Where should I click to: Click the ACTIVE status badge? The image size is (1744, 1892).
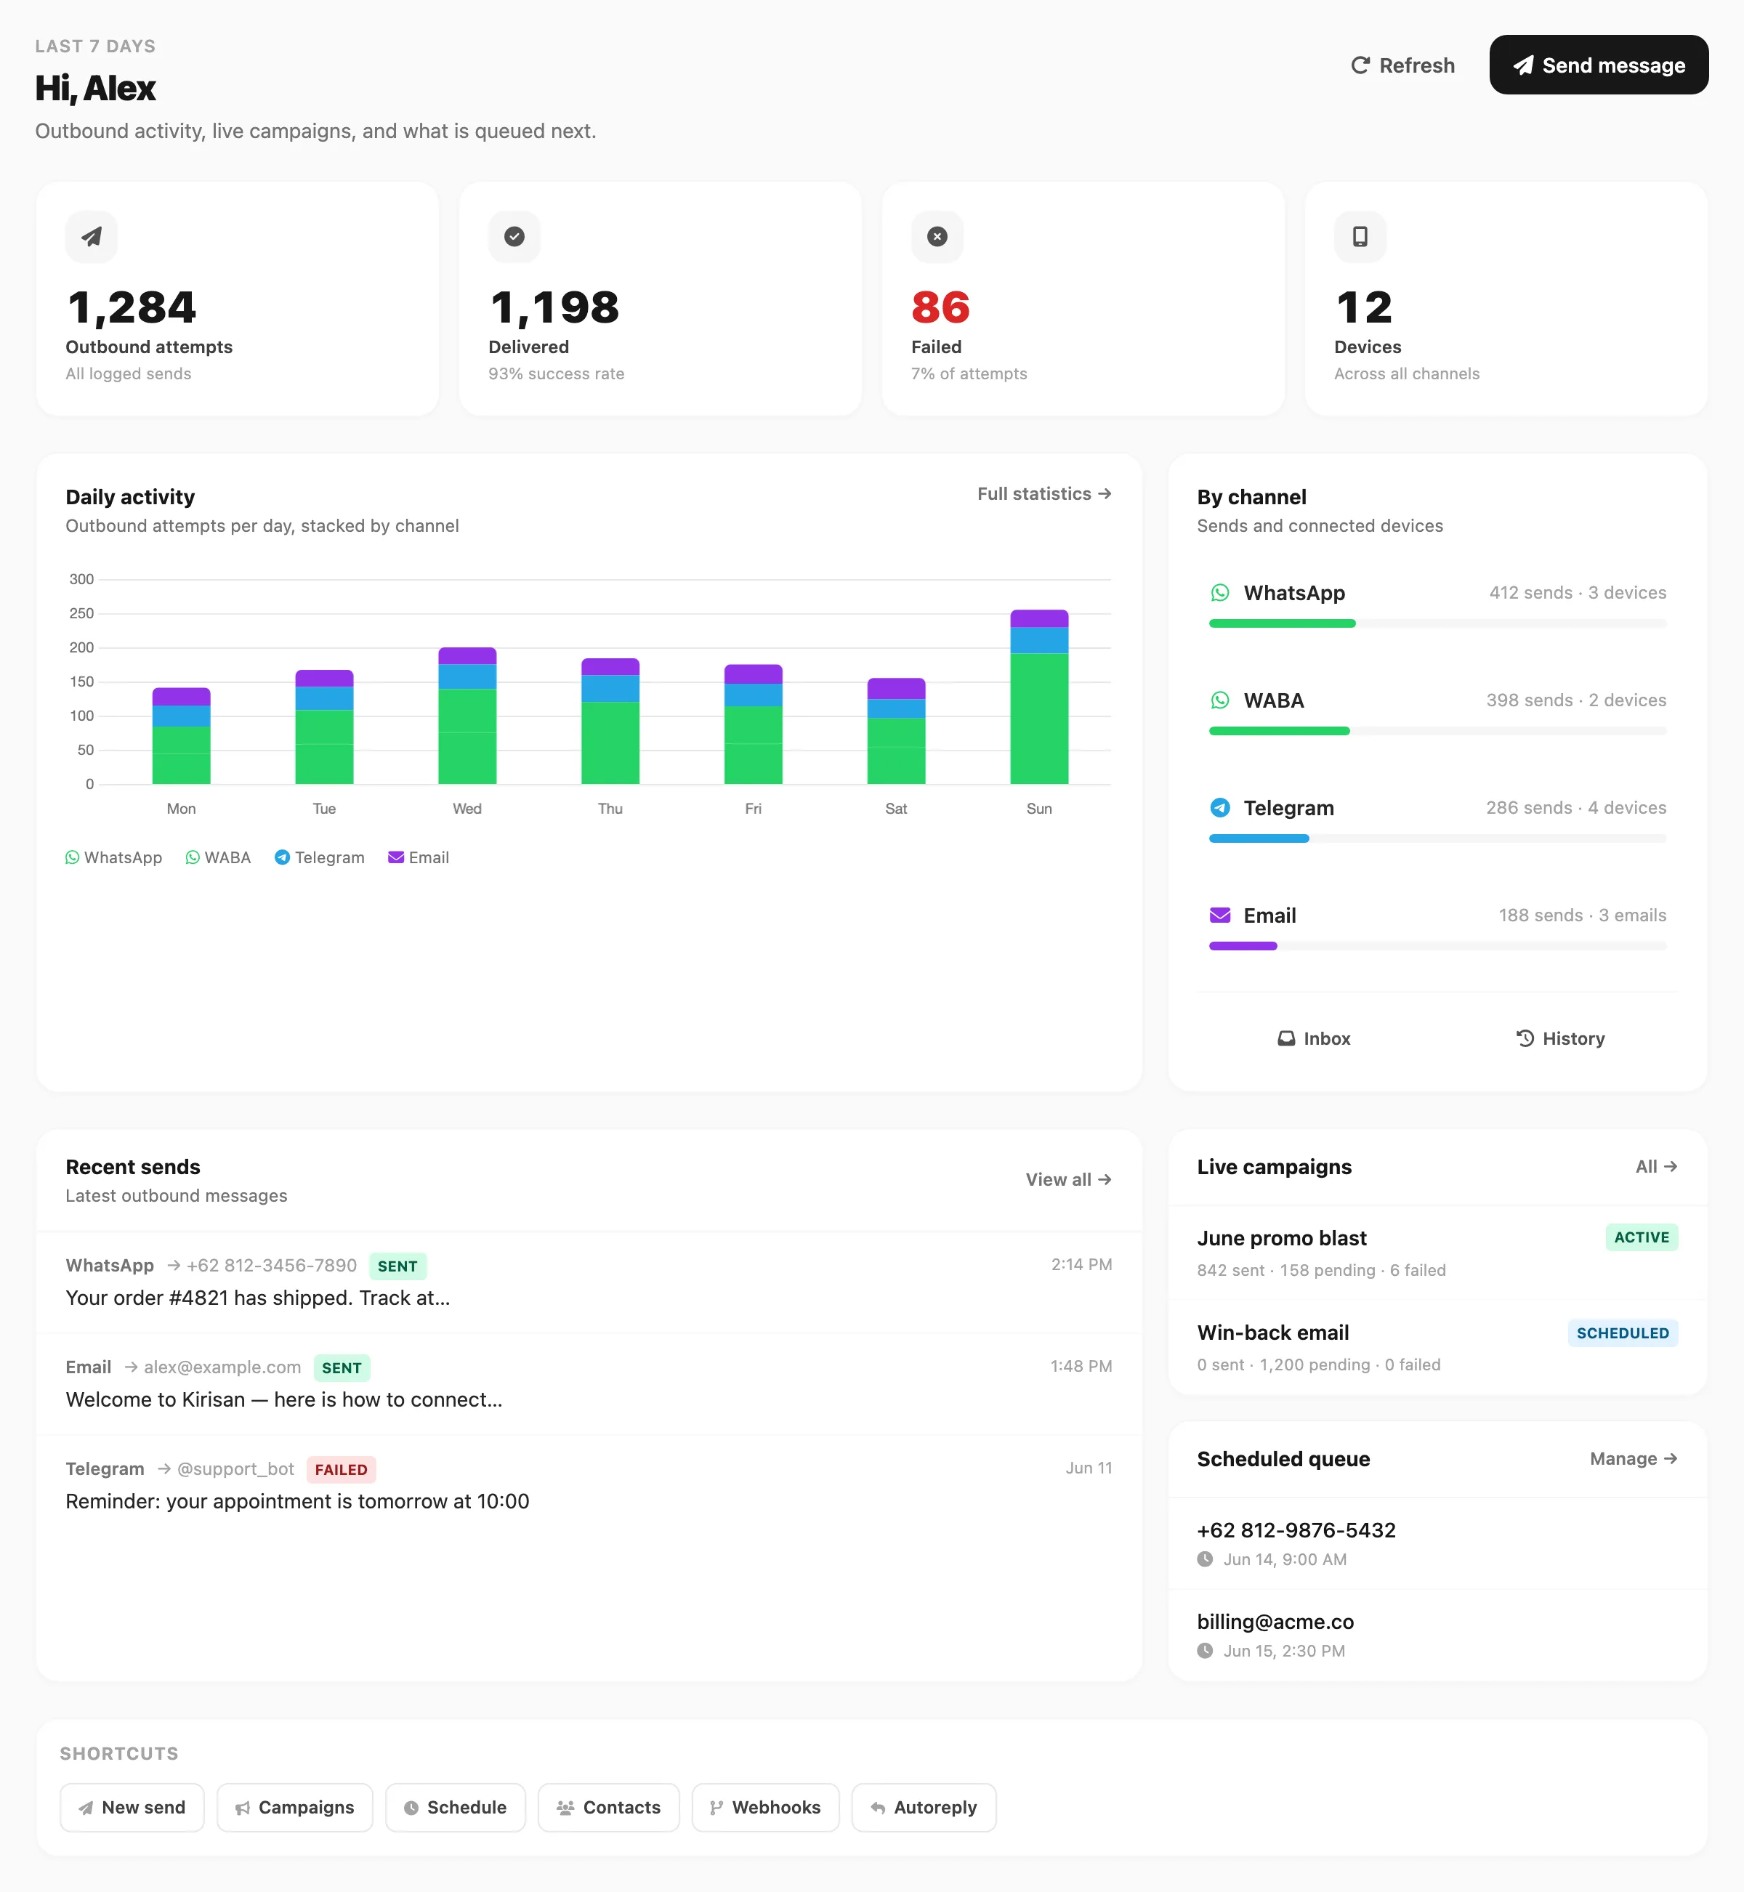click(1641, 1238)
